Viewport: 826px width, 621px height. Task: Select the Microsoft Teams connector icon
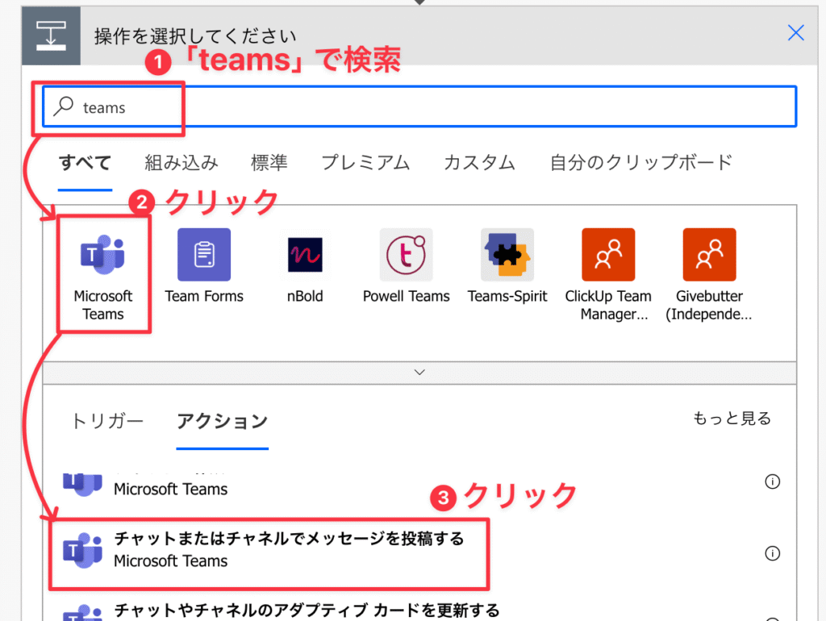pyautogui.click(x=102, y=255)
